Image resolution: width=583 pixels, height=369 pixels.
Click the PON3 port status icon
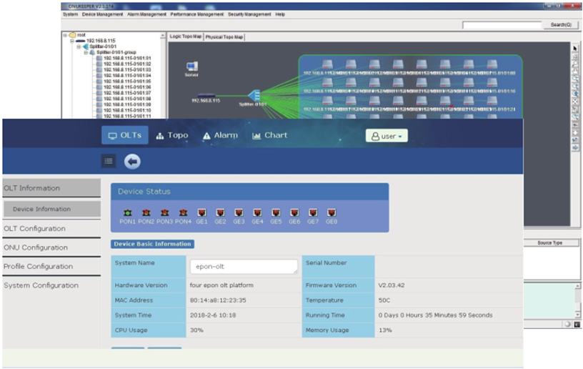point(164,212)
